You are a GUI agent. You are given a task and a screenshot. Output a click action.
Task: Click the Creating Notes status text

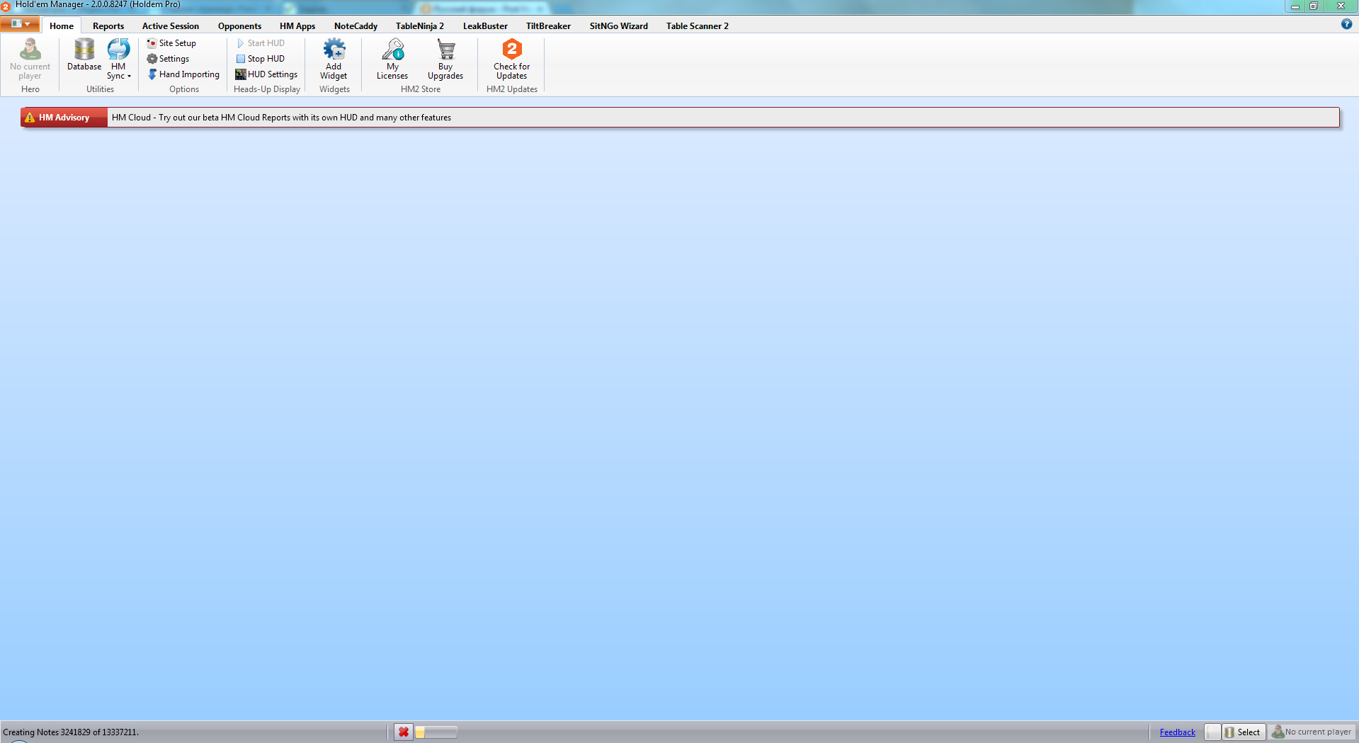tap(71, 732)
